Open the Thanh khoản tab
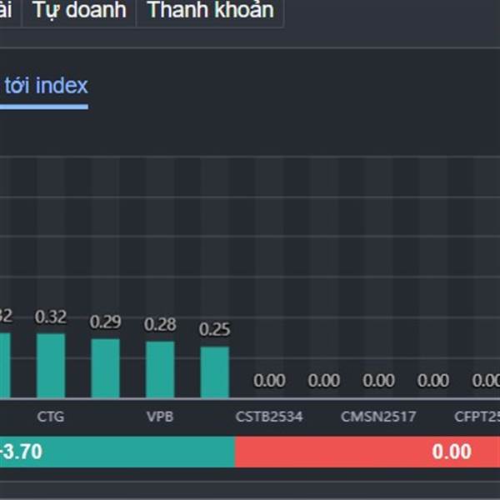 pyautogui.click(x=209, y=11)
